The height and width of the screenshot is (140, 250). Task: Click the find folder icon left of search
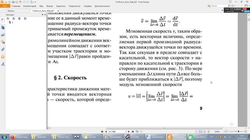[x=209, y=6]
